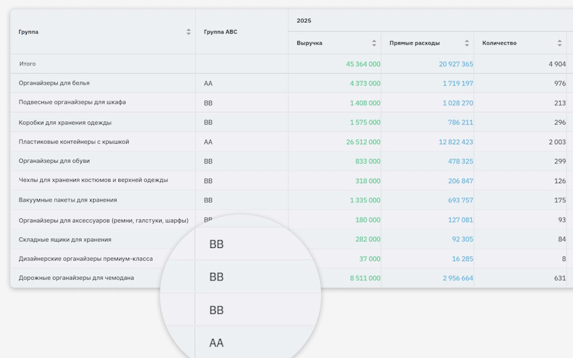Choose Пластиковые контейнеры с крышкой row
Image resolution: width=573 pixels, height=358 pixels.
(x=74, y=142)
